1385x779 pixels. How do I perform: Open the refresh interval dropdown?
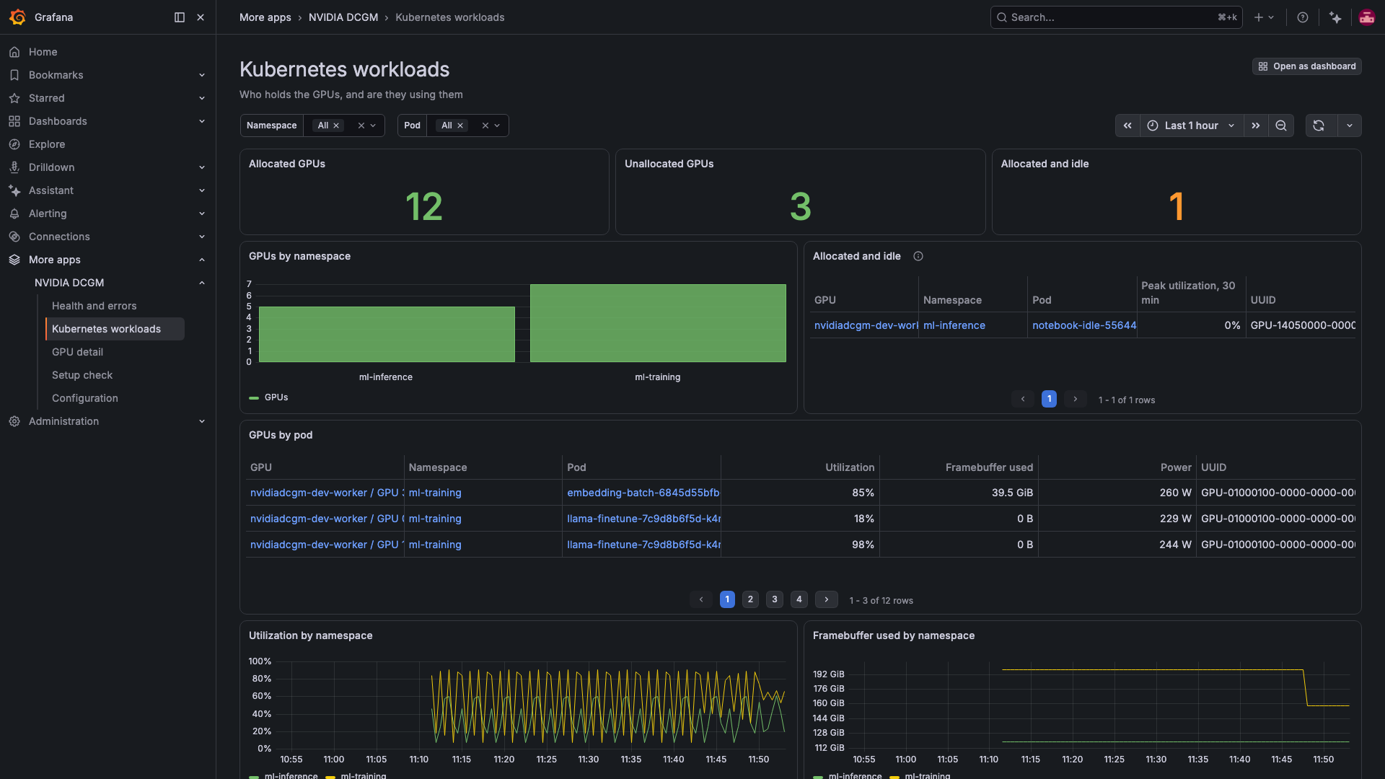(1350, 126)
